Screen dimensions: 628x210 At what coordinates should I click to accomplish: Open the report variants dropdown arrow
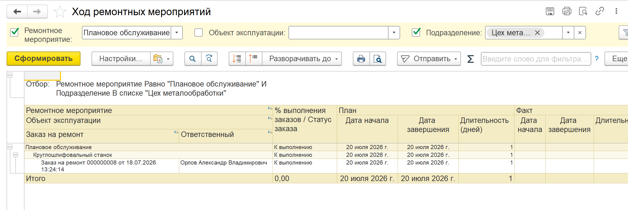point(168,59)
